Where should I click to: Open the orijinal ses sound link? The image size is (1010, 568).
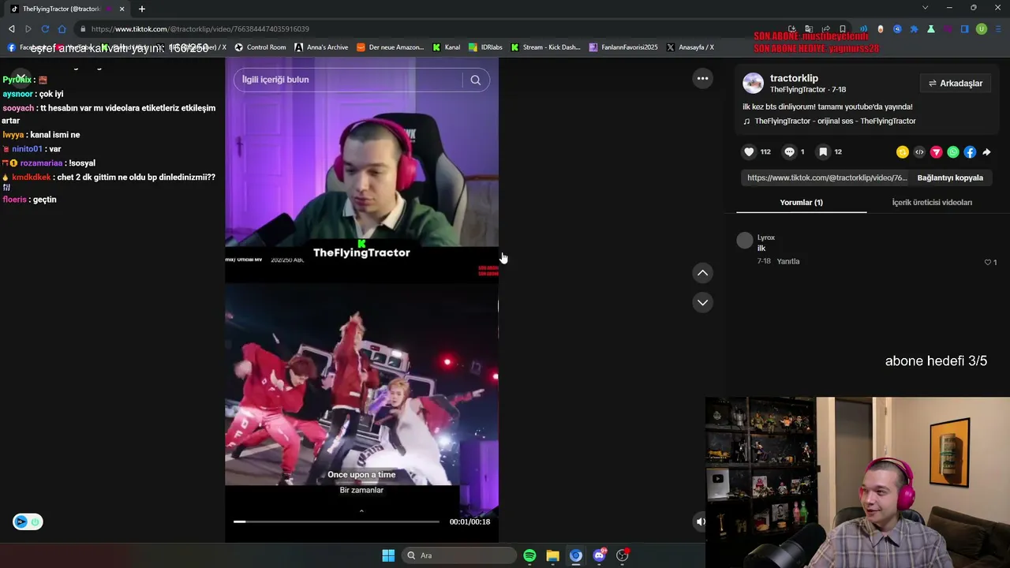tap(835, 121)
